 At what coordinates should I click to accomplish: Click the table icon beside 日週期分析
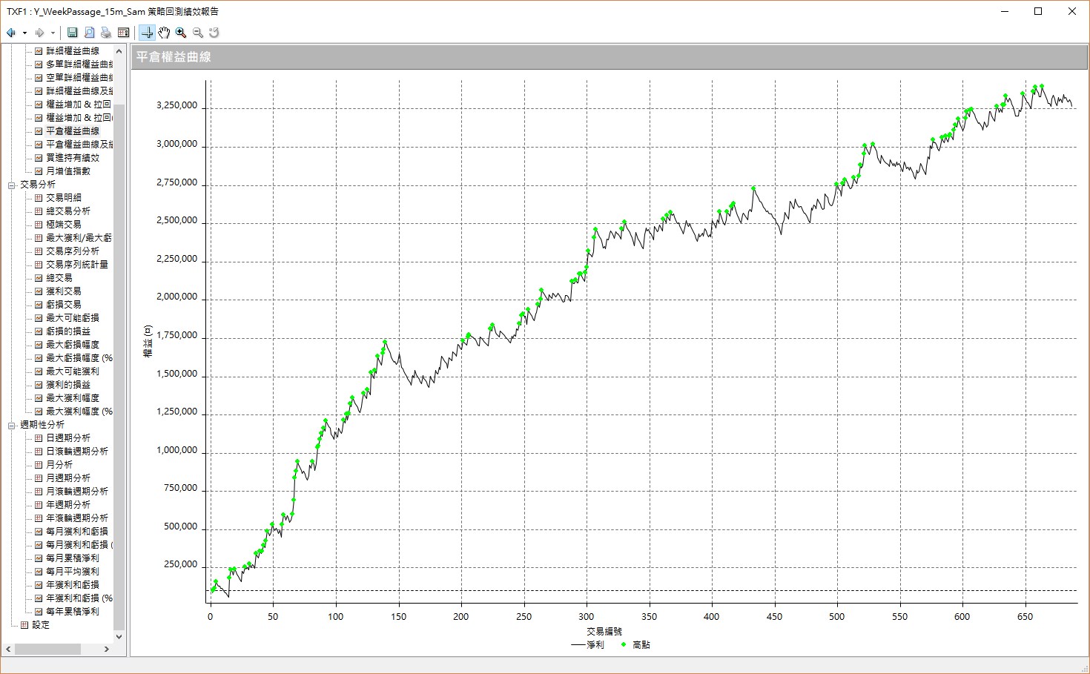tap(39, 438)
